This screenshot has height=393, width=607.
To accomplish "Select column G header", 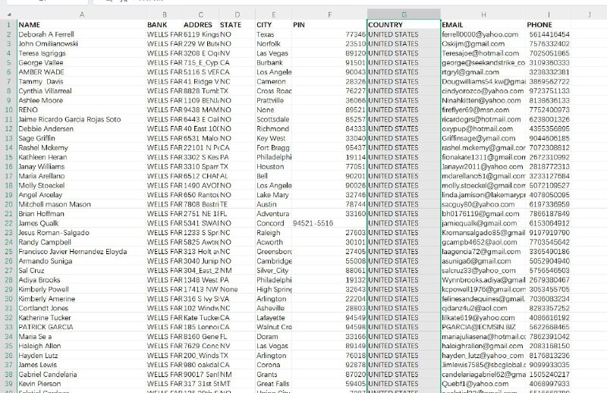I will [x=404, y=14].
